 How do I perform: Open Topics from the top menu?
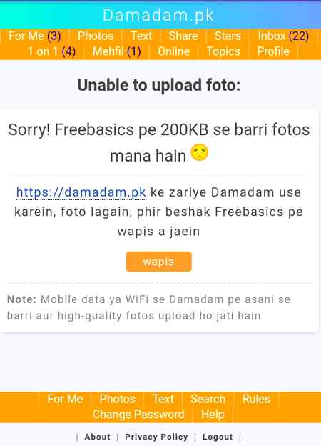click(x=223, y=51)
